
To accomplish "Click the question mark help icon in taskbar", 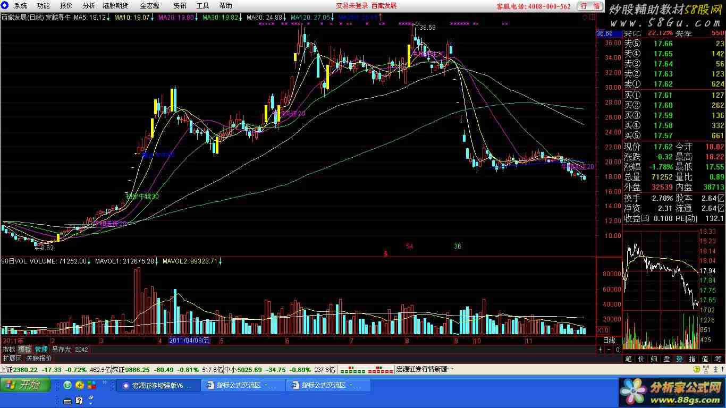I will [79, 401].
